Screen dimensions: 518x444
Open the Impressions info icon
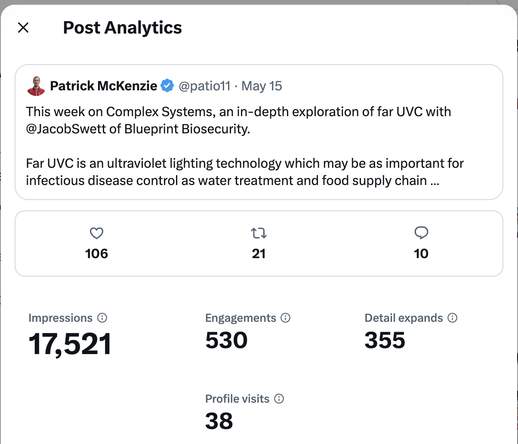tap(102, 318)
